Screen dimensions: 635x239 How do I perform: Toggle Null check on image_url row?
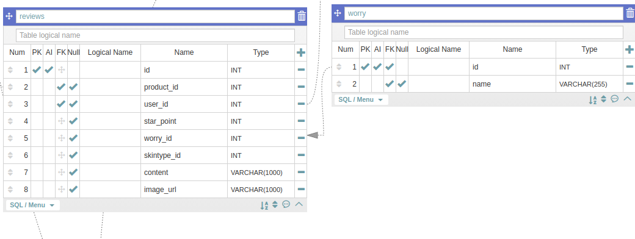point(73,189)
